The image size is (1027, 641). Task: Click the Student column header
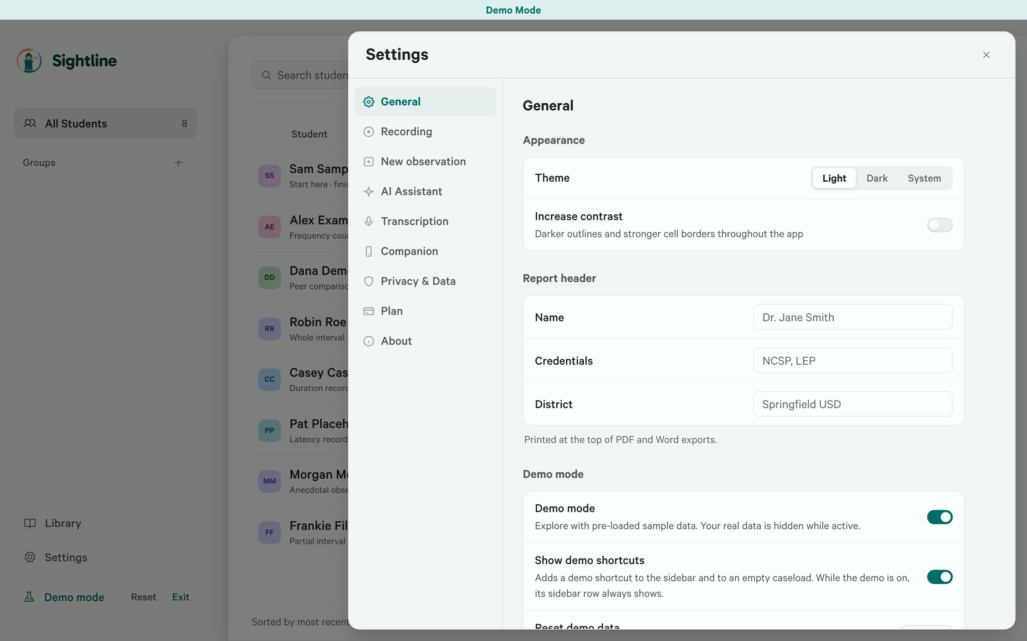(x=309, y=134)
